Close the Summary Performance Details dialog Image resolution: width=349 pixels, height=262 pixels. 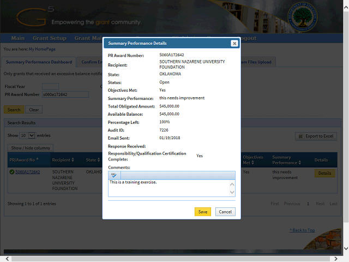(x=234, y=44)
